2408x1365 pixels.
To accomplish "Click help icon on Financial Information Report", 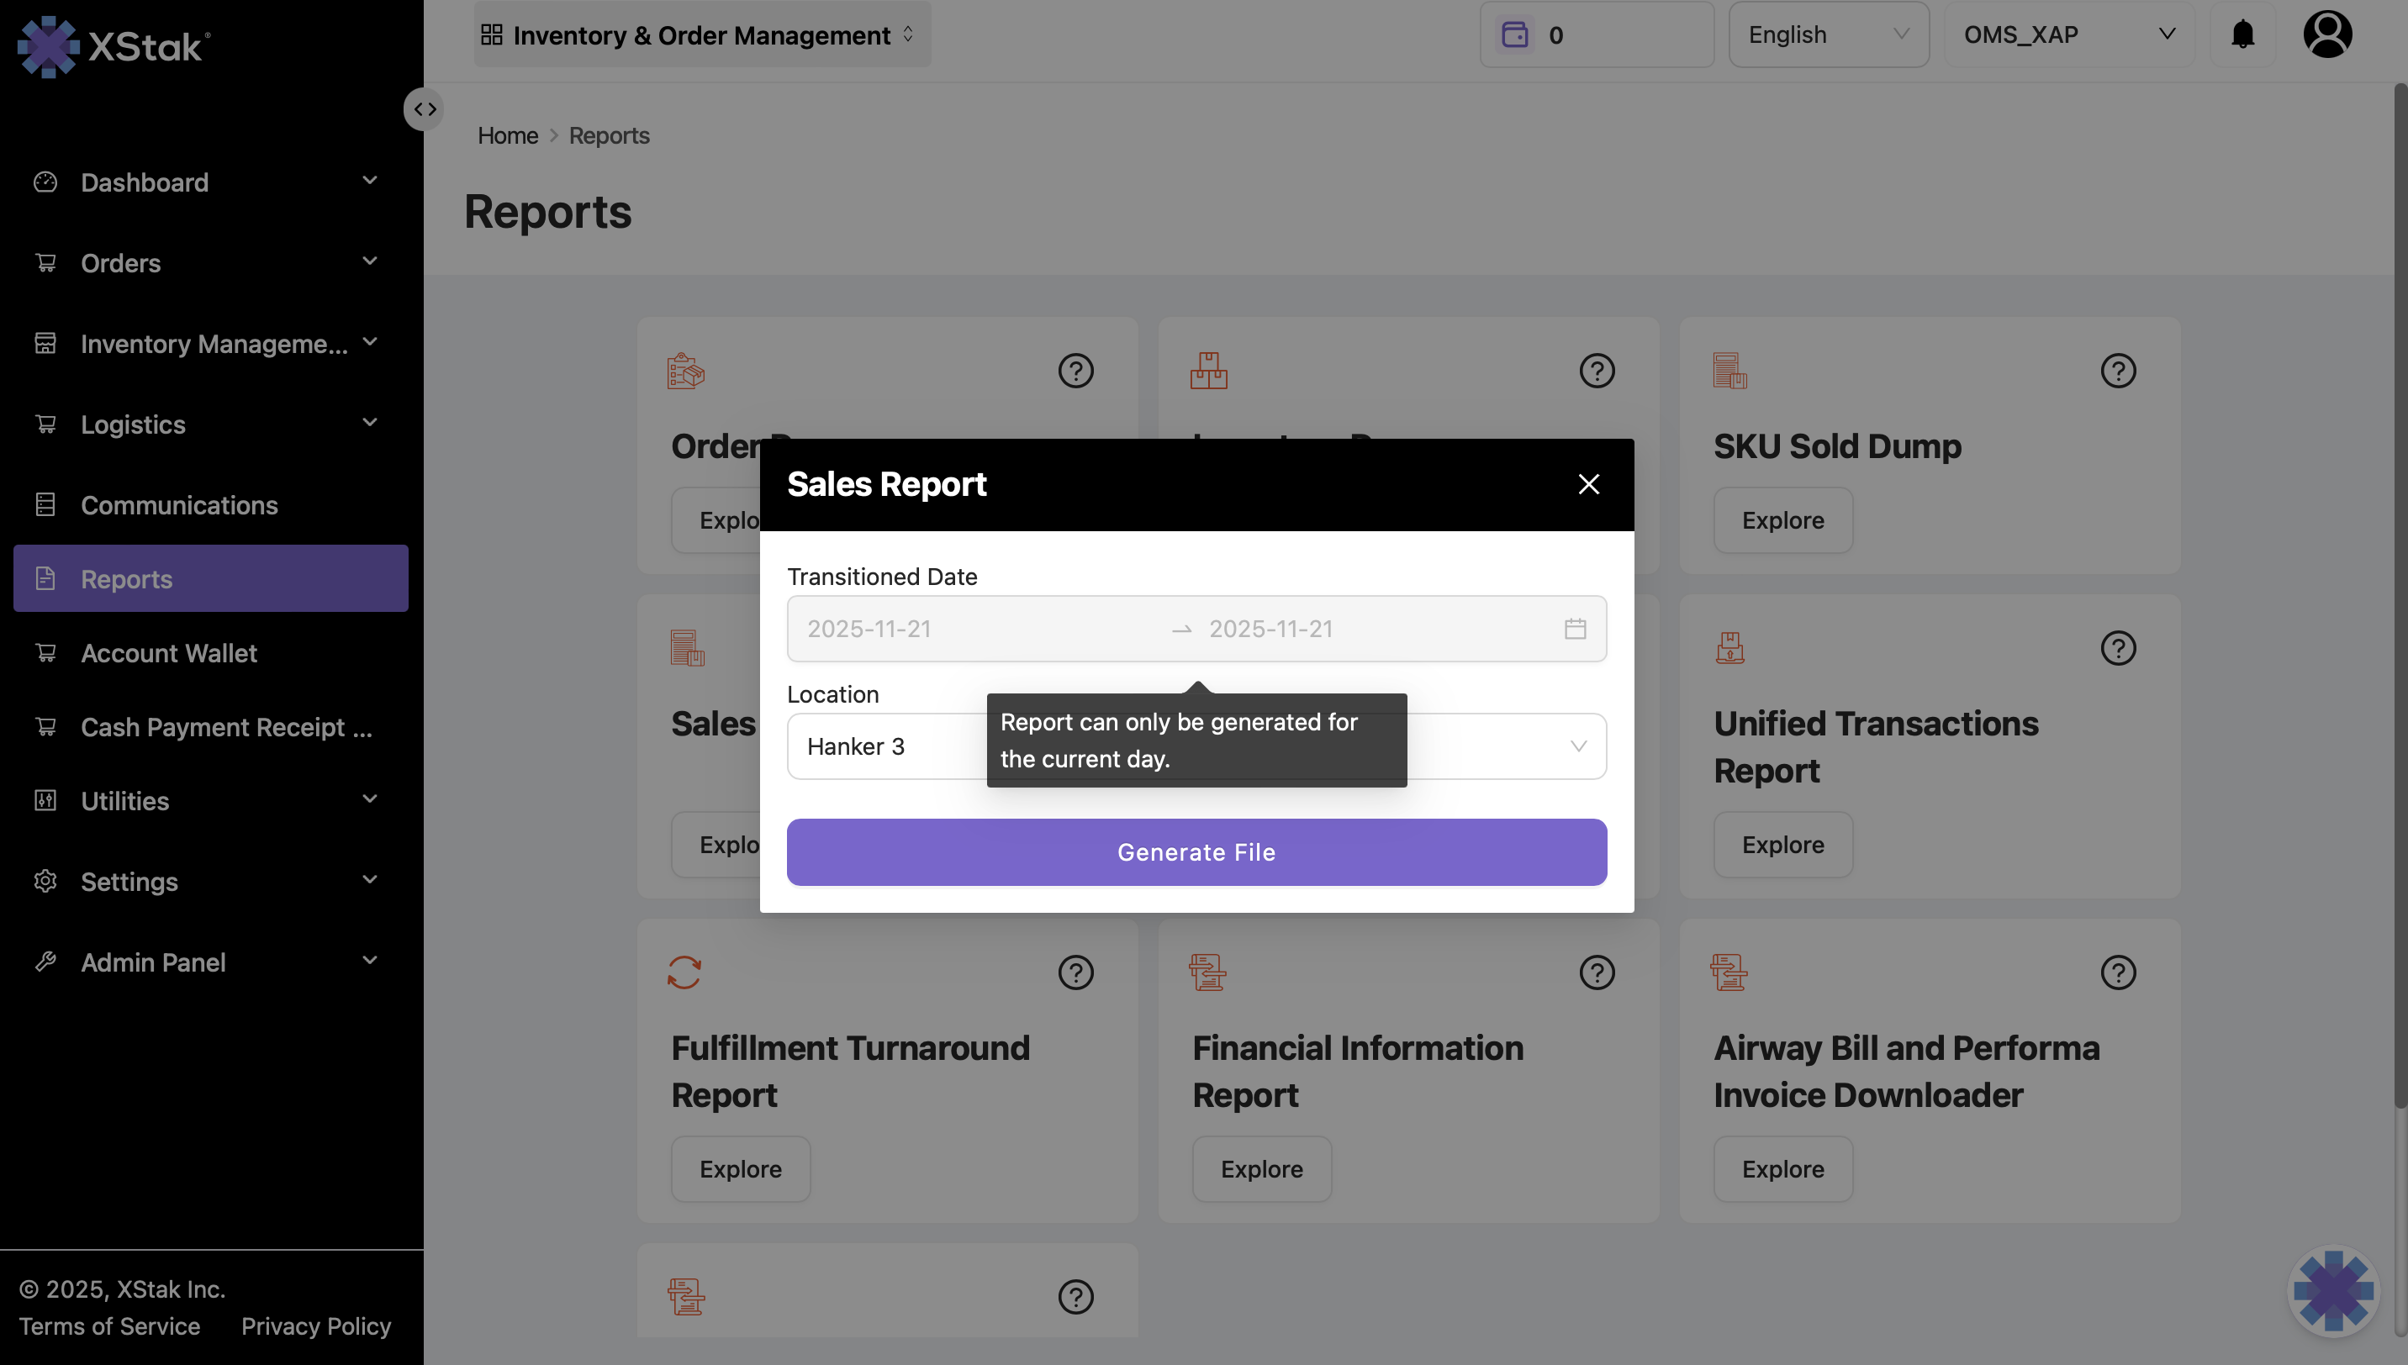I will (x=1596, y=972).
